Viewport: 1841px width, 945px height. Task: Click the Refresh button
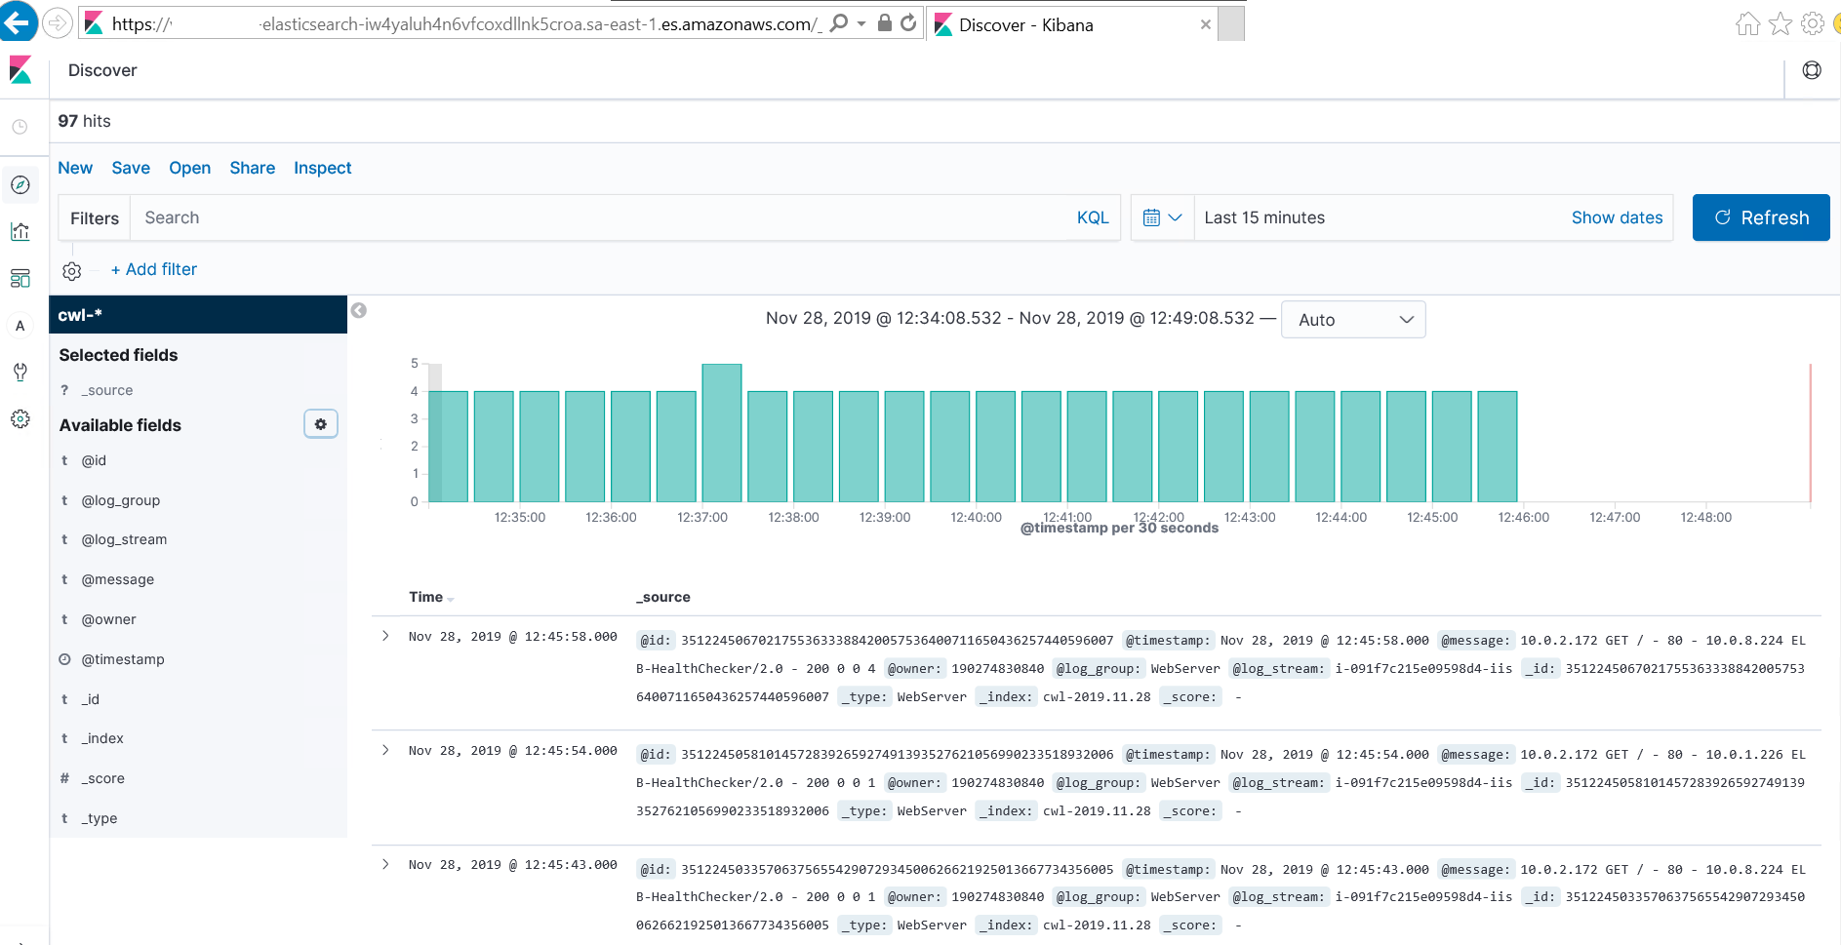click(x=1760, y=218)
